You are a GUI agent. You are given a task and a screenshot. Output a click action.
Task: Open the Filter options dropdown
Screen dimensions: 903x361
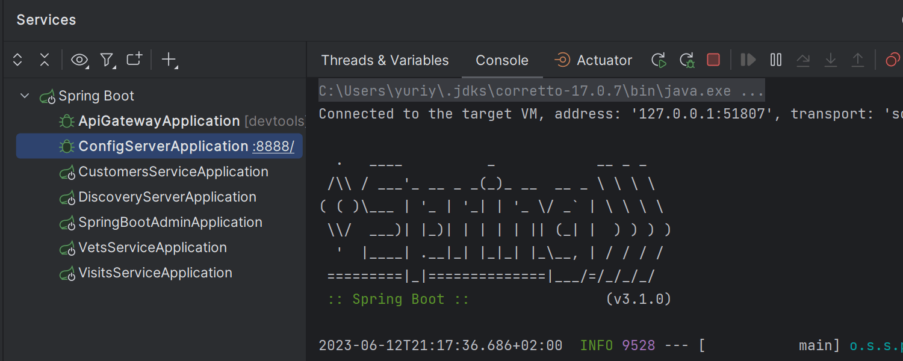click(x=107, y=60)
